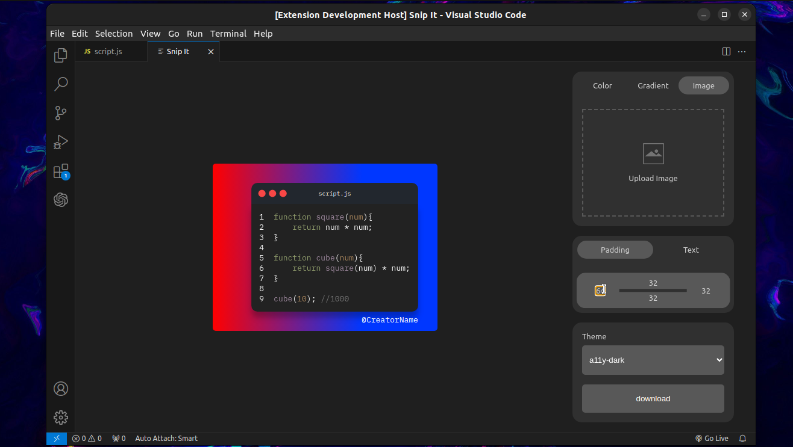Select the Snip It editor tab

pos(184,52)
